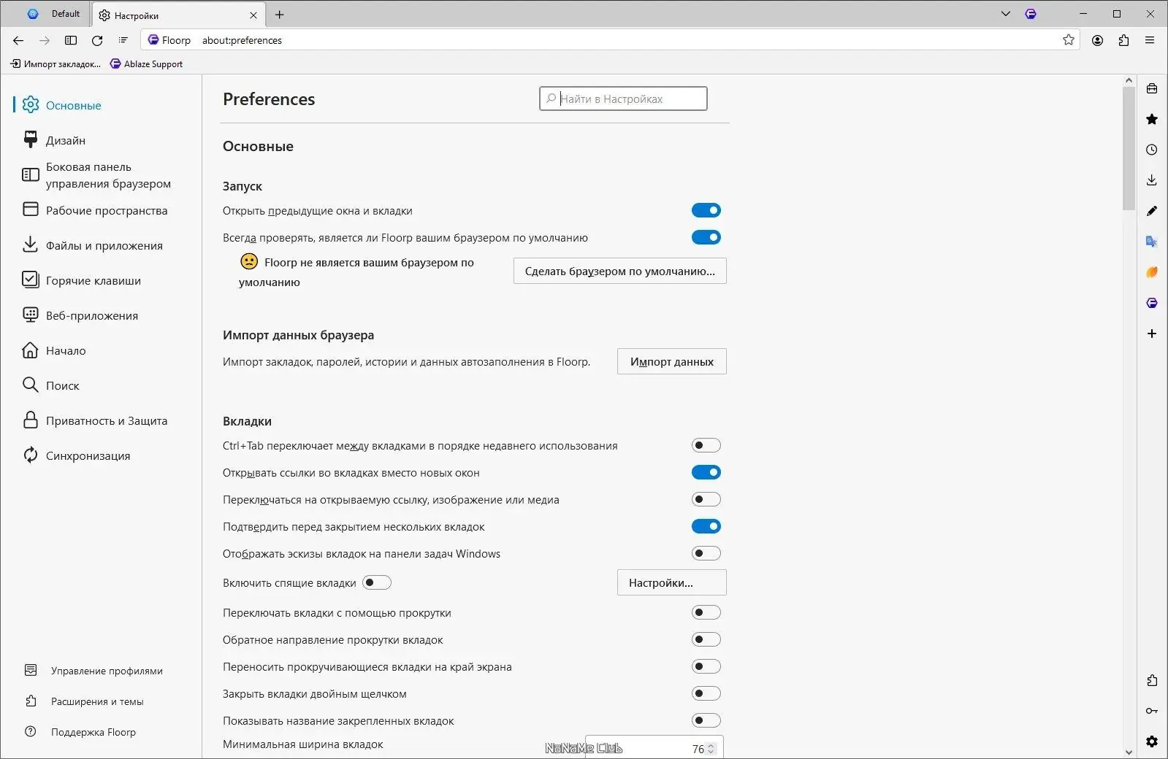
Task: Bookmark this page with the star in address bar
Action: [x=1069, y=40]
